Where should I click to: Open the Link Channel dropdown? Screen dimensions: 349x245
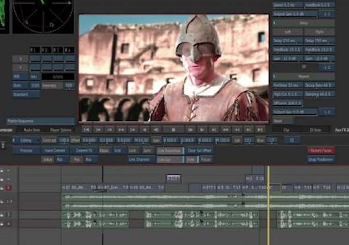pyautogui.click(x=141, y=159)
